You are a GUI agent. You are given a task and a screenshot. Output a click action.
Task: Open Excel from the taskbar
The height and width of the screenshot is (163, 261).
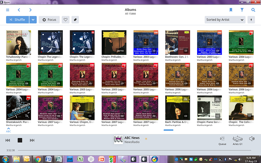pyautogui.click(x=81, y=159)
